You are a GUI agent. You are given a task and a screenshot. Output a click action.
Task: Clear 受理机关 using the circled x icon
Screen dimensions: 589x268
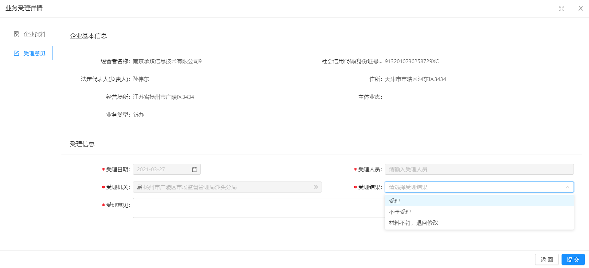[315, 187]
